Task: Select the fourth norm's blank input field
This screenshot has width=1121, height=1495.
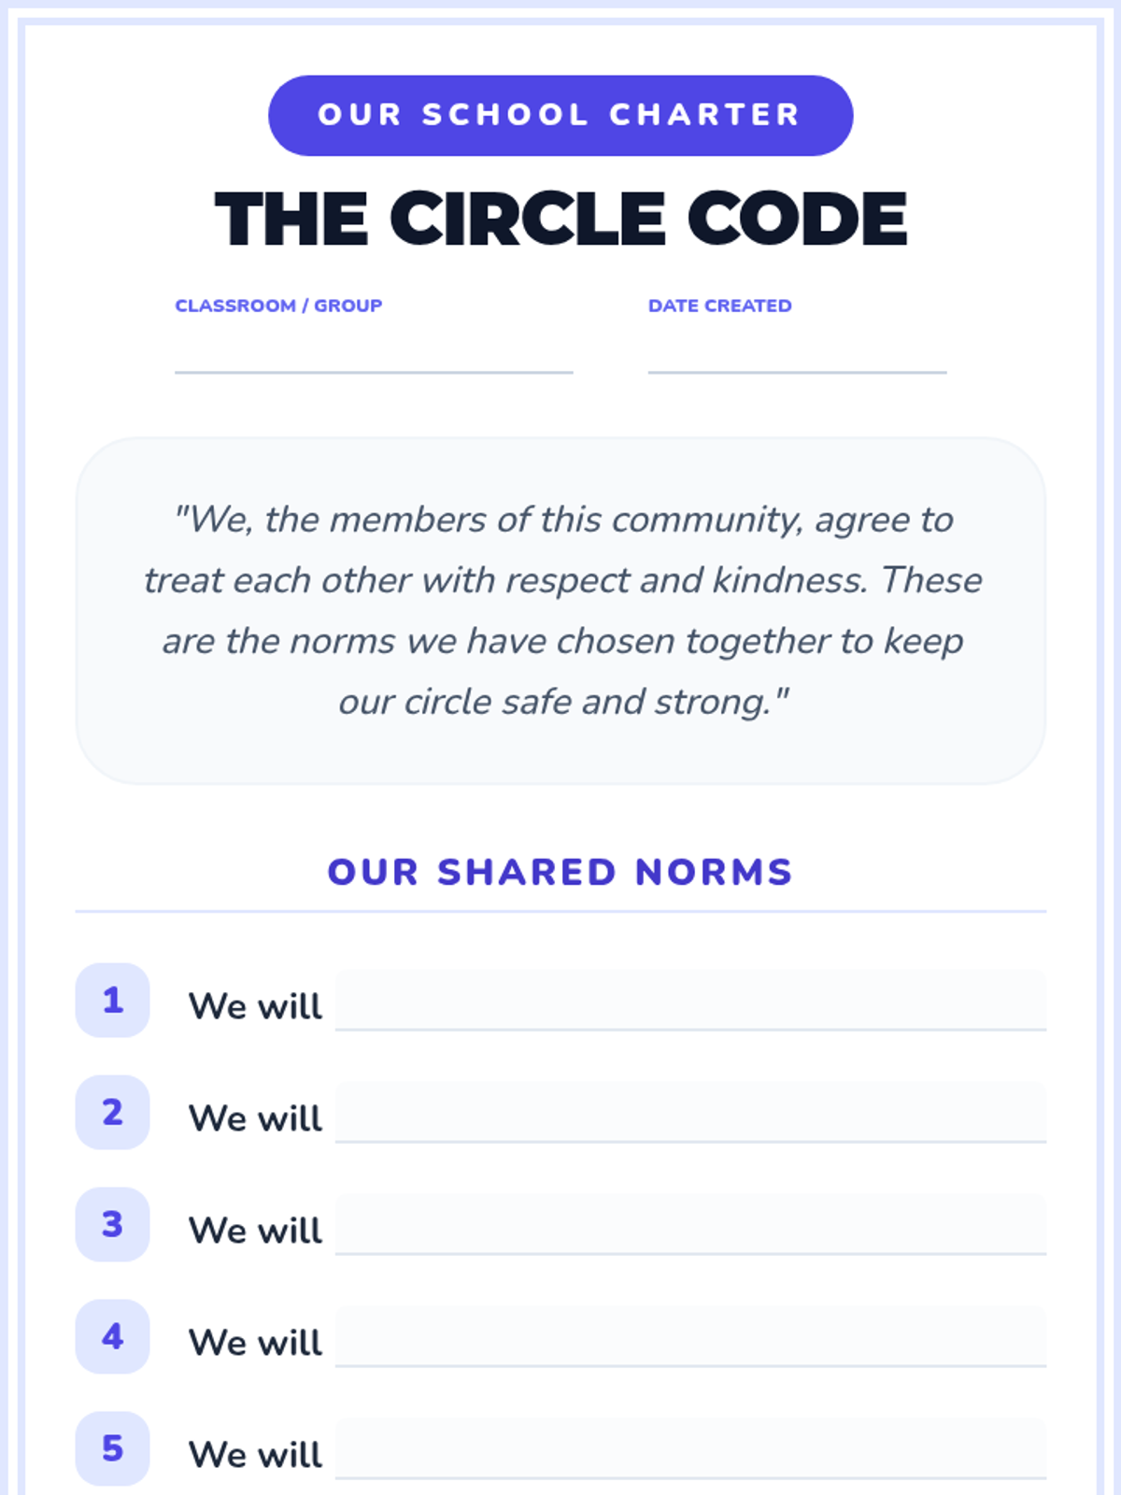Action: click(x=690, y=1336)
